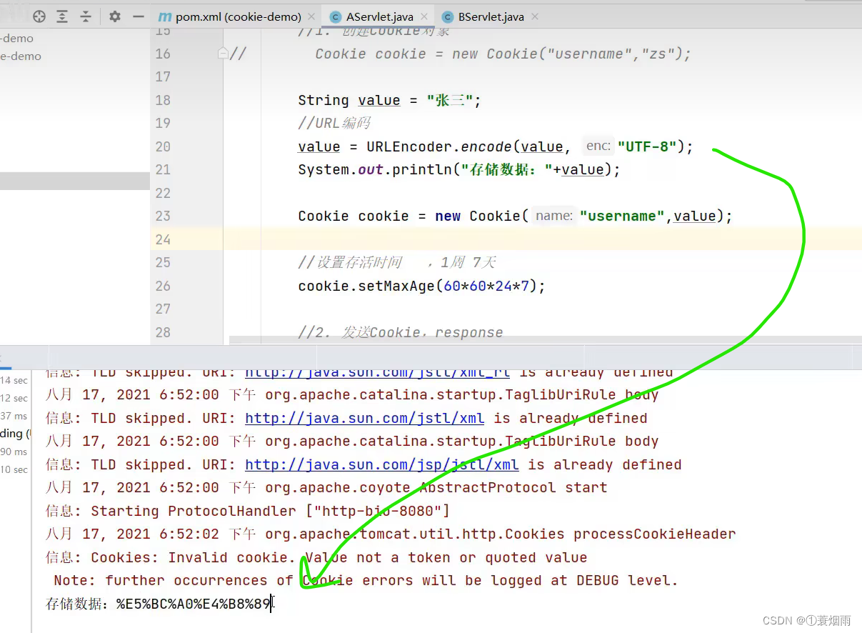The image size is (862, 633).
Task: Click the 'name:' parameter hint on line 23
Action: [x=553, y=216]
